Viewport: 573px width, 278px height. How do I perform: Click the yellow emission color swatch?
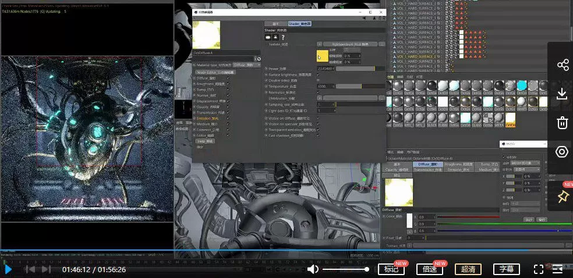322,56
